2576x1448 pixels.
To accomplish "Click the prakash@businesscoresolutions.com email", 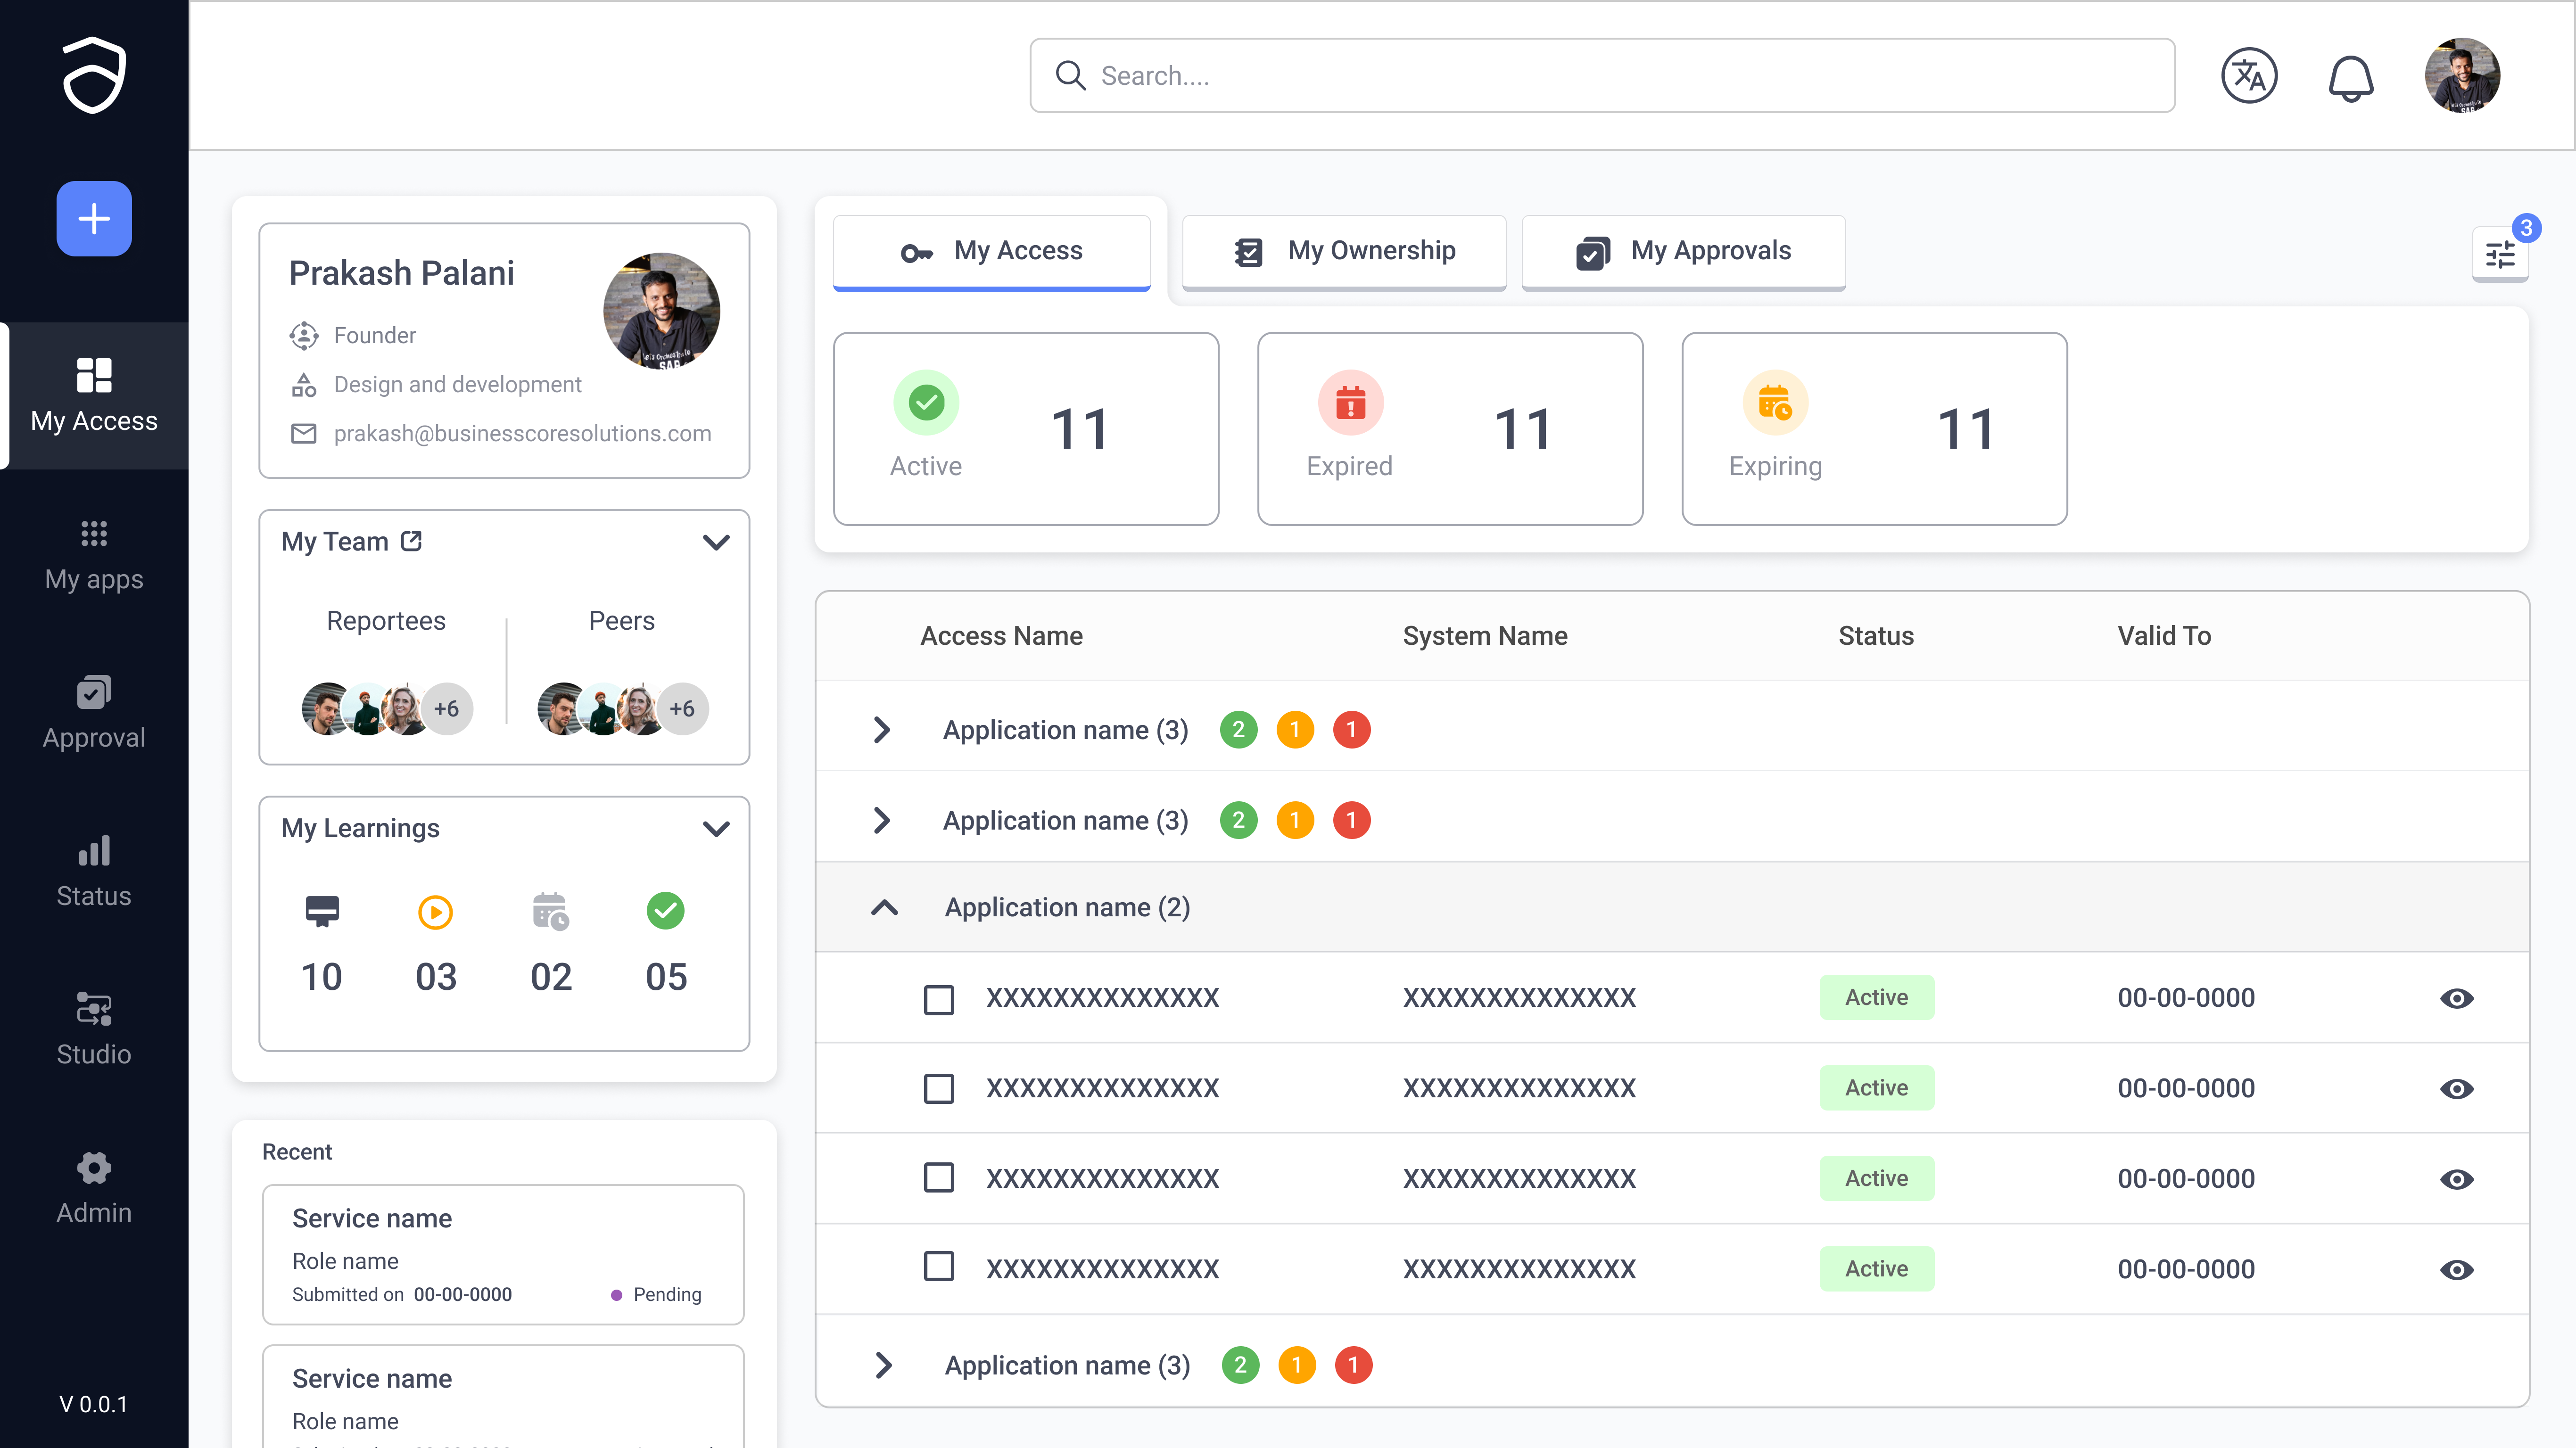I will 522,433.
